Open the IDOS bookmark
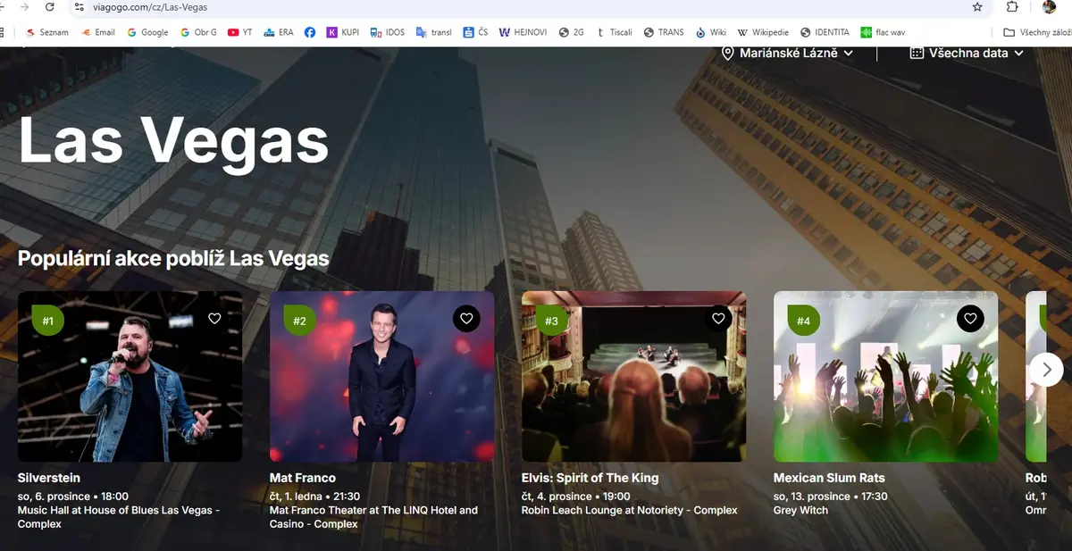Image resolution: width=1072 pixels, height=551 pixels. (387, 32)
